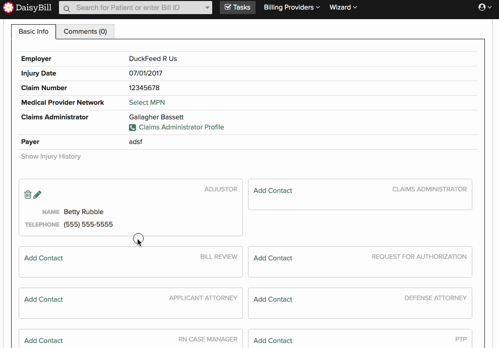The height and width of the screenshot is (348, 499).
Task: Click the employer value DuckFeed R Us
Action: pos(153,59)
